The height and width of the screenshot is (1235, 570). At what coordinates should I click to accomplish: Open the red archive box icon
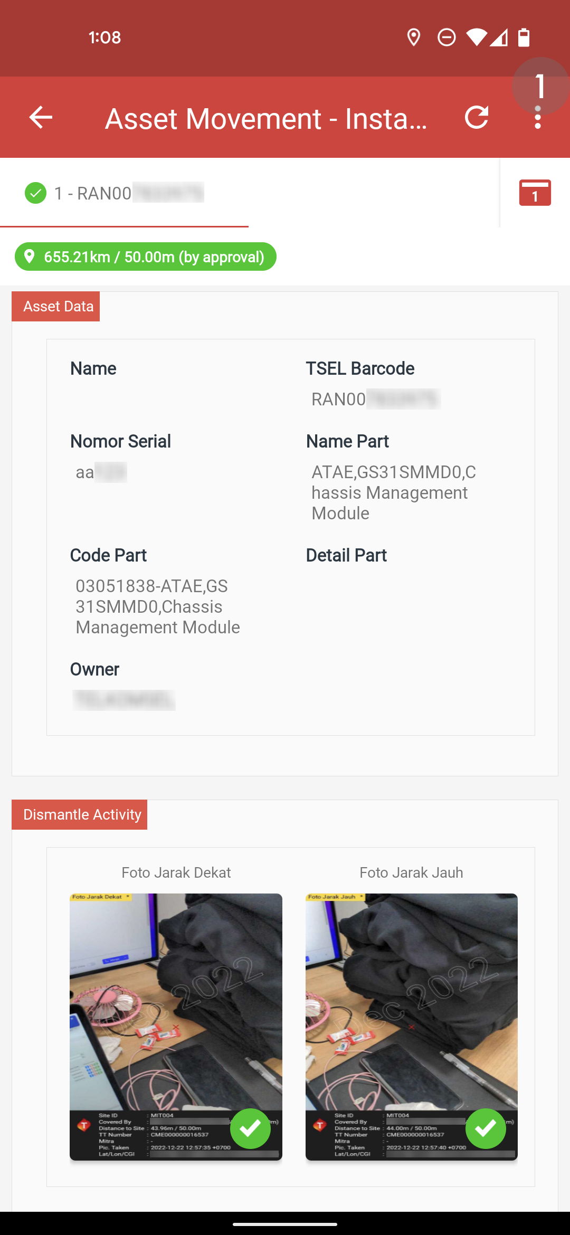point(535,193)
